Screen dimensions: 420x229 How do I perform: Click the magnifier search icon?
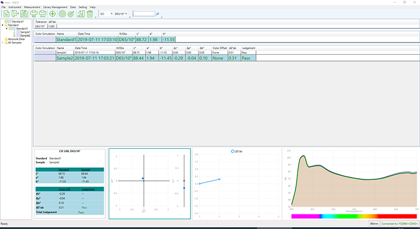[158, 13]
